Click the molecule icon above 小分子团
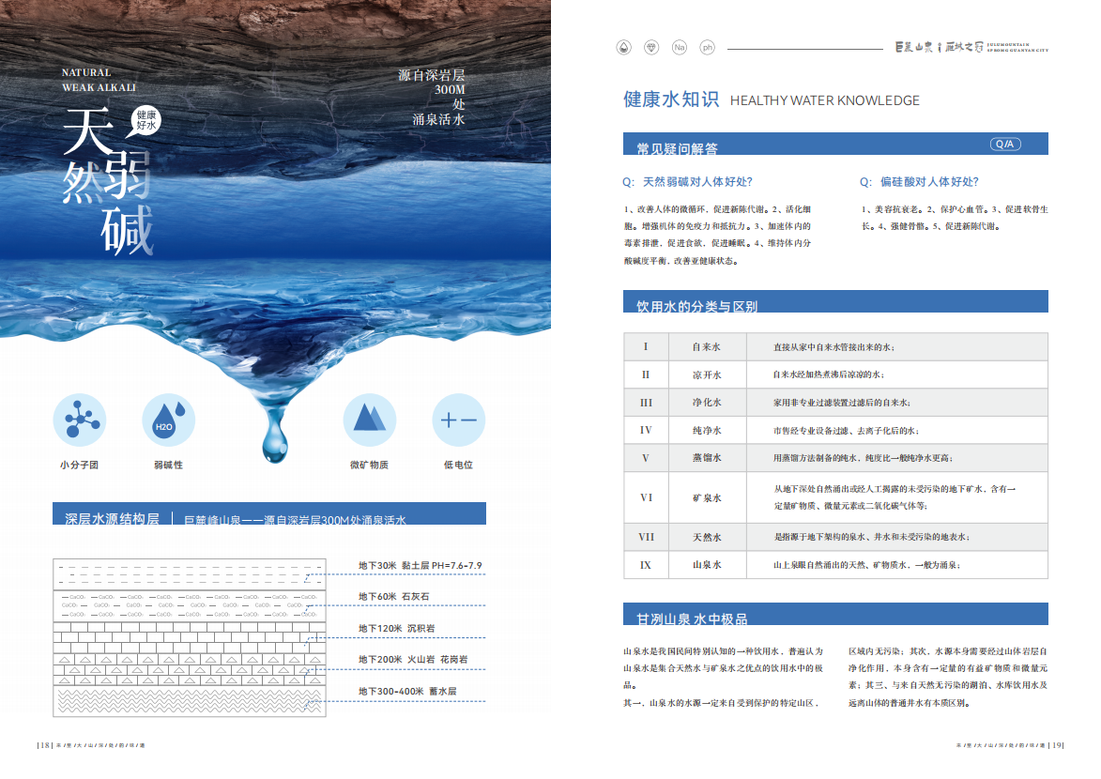The width and height of the screenshot is (1101, 779). pos(79,419)
